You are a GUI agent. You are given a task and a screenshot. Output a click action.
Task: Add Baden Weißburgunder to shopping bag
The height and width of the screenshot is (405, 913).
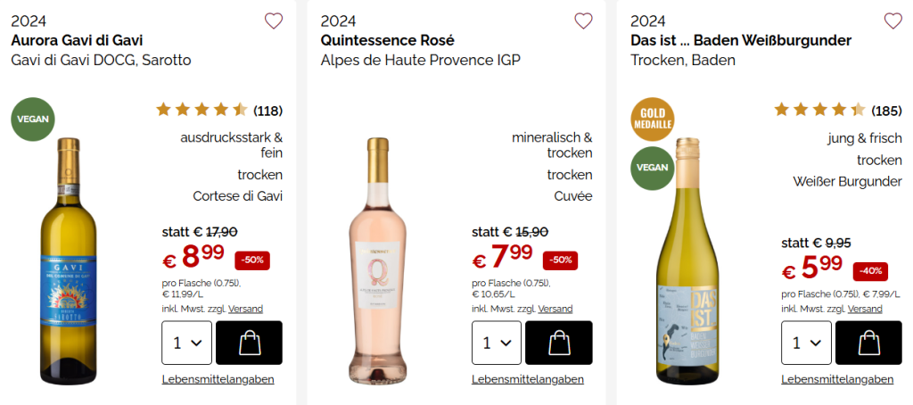pos(868,343)
